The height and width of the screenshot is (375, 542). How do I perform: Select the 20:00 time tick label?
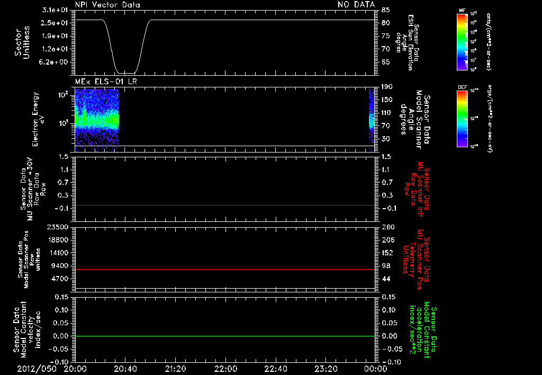[75, 369]
